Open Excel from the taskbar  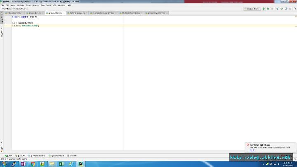61,164
